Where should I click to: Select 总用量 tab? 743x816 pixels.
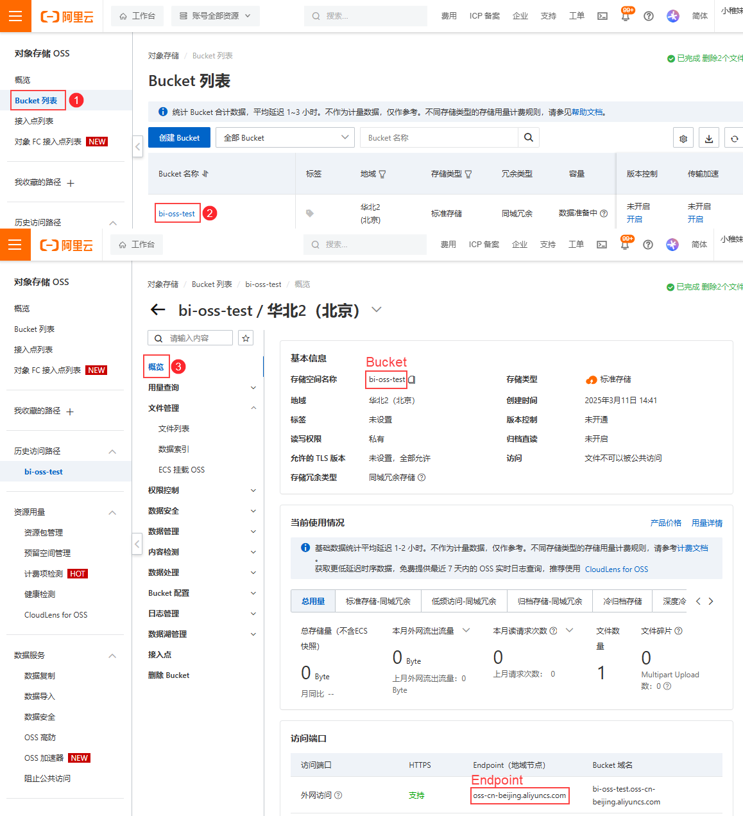click(313, 601)
